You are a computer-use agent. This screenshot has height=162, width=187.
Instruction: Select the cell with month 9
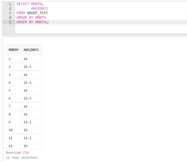13,122
